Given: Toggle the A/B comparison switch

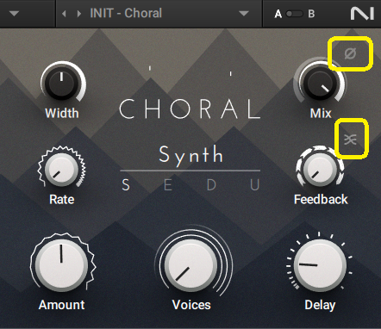Looking at the screenshot, I should [295, 14].
